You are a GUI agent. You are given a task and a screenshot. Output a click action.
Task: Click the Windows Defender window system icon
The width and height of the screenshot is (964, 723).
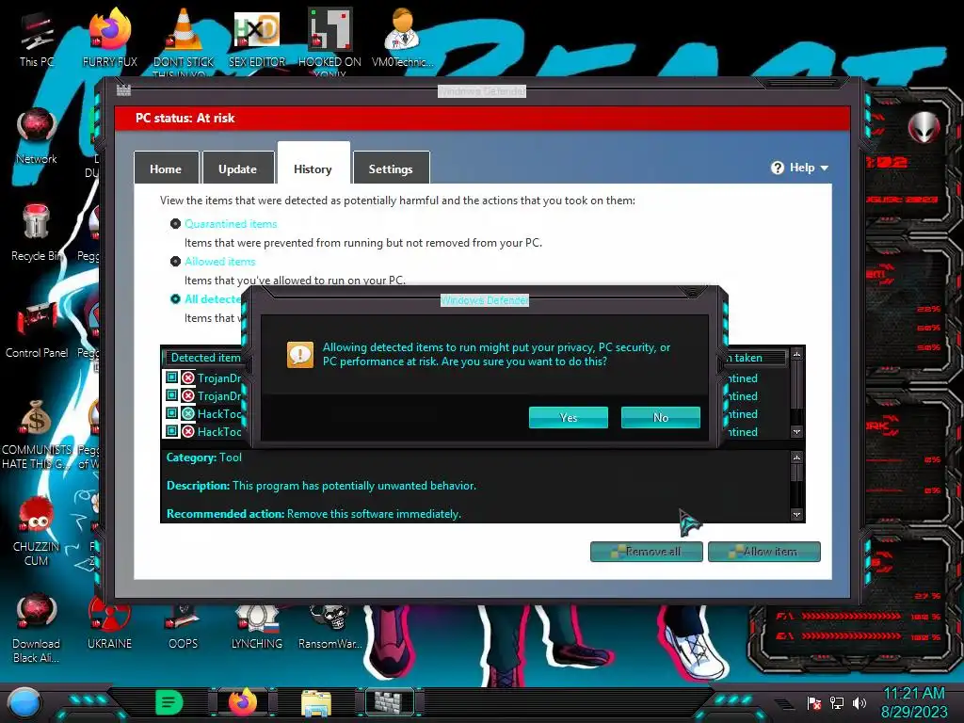[123, 90]
